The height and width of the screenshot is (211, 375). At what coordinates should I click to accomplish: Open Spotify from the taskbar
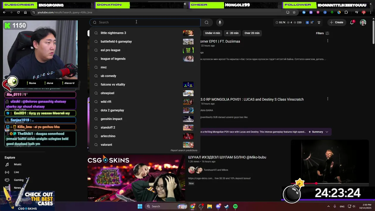tap(235, 206)
